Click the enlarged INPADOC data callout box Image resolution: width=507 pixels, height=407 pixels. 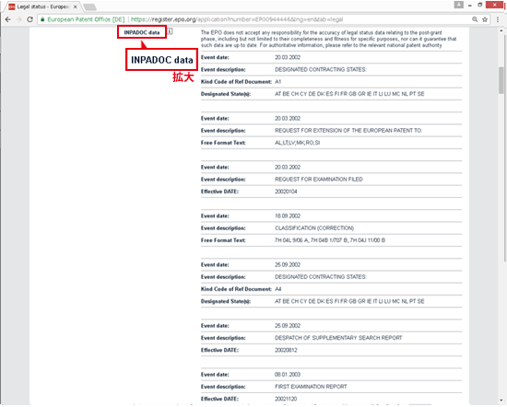click(x=161, y=60)
